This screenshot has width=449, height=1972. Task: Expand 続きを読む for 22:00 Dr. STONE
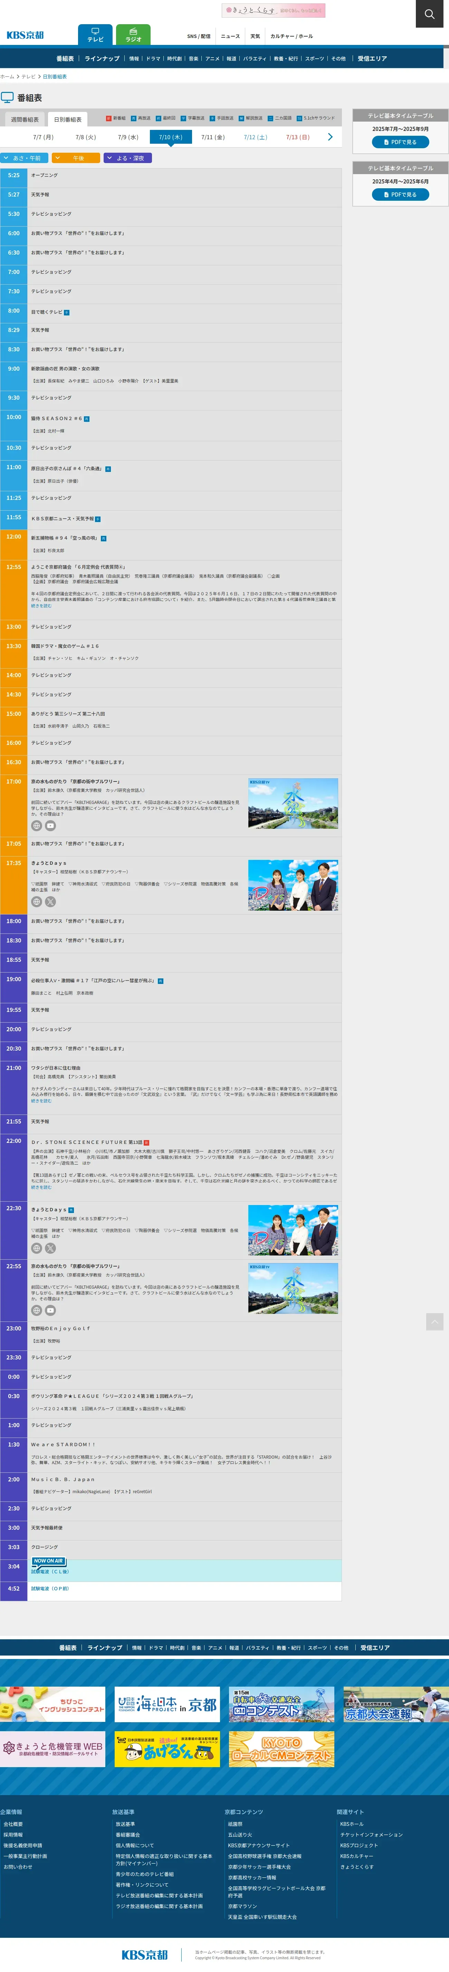[x=41, y=1188]
